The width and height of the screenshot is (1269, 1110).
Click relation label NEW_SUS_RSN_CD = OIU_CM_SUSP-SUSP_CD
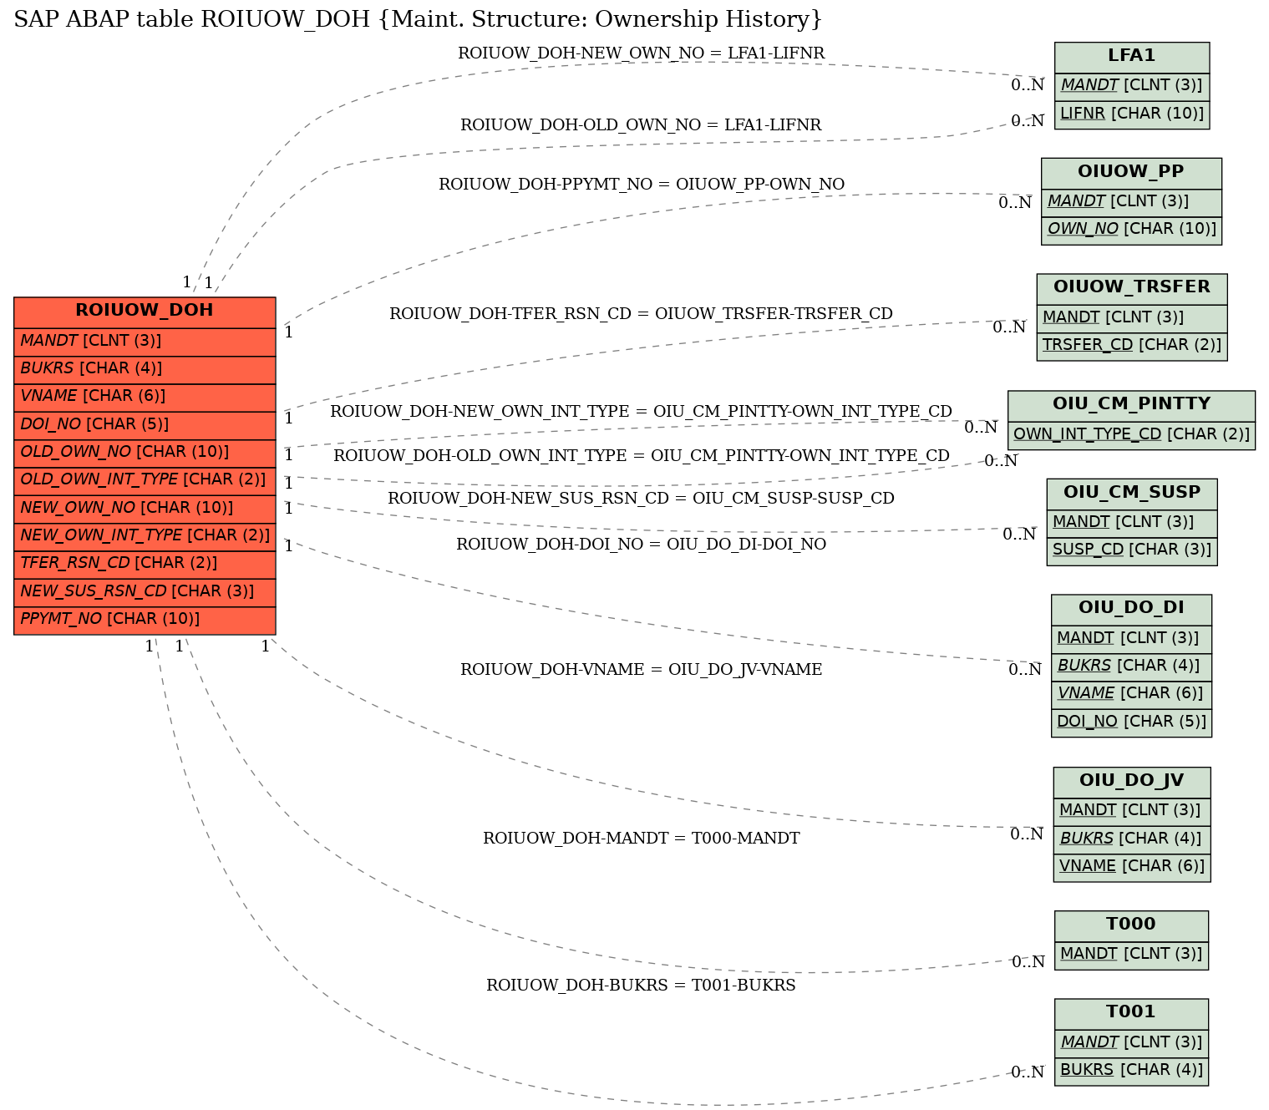pos(642,499)
